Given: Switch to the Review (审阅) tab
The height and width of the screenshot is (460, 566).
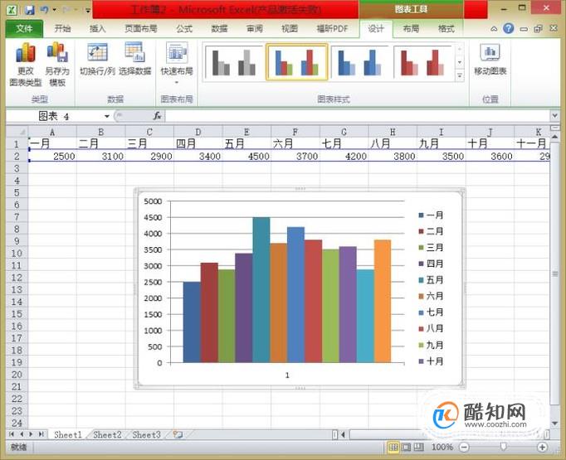Looking at the screenshot, I should [x=255, y=28].
